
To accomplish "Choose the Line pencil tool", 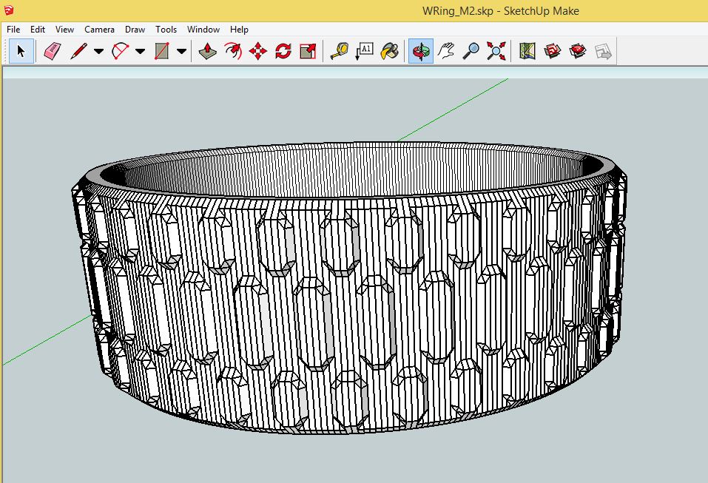I will [79, 51].
